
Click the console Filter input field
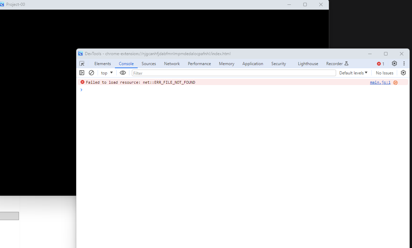[x=234, y=73]
